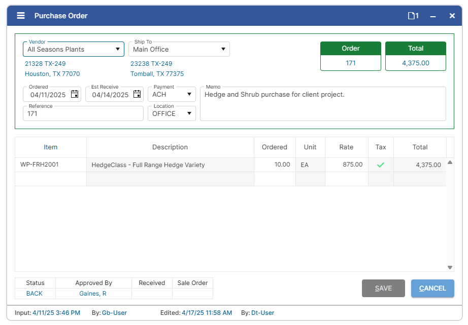Screen dimensions: 468x325
Task: Select the BACK status value
Action: [x=34, y=294]
